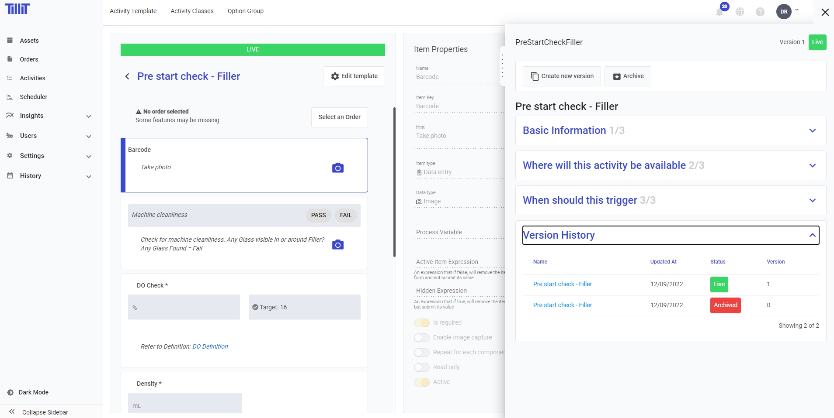The image size is (834, 418).
Task: Enable the image capture toggle
Action: tap(422, 338)
